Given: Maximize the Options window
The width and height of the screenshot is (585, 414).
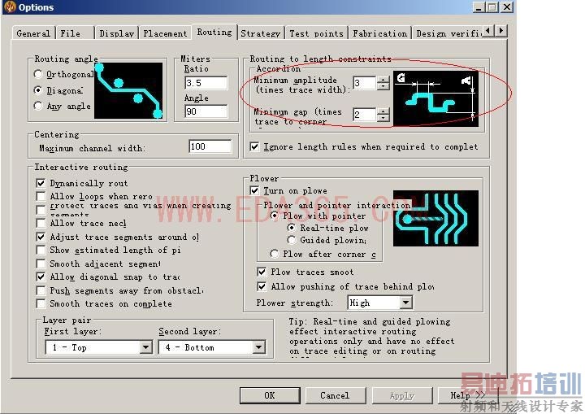Looking at the screenshot, I should [492, 7].
